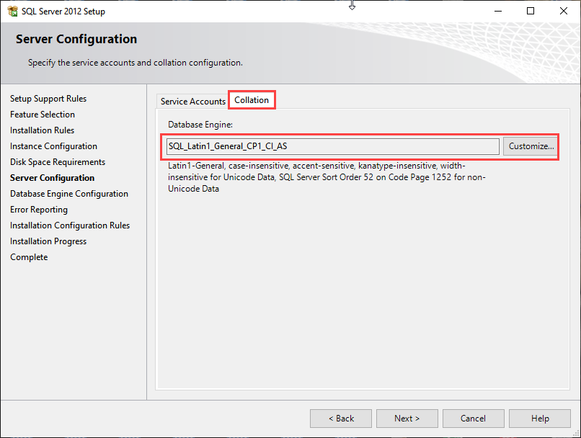Click Installation Rules step in sidebar

[x=42, y=130]
